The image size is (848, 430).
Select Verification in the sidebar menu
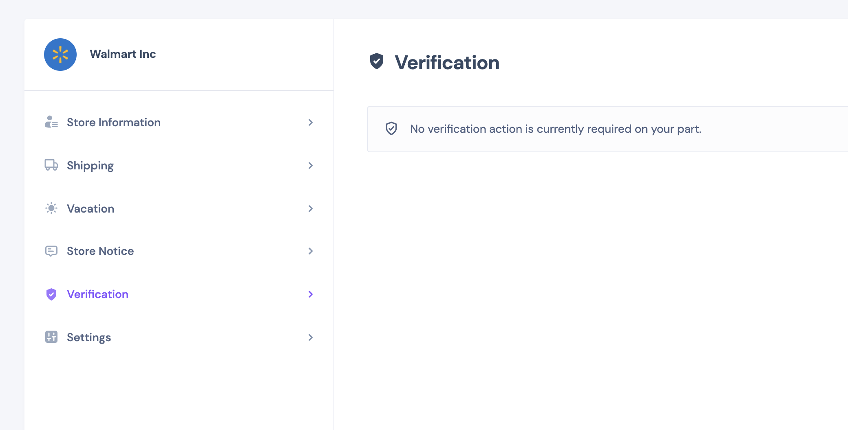[x=97, y=294]
